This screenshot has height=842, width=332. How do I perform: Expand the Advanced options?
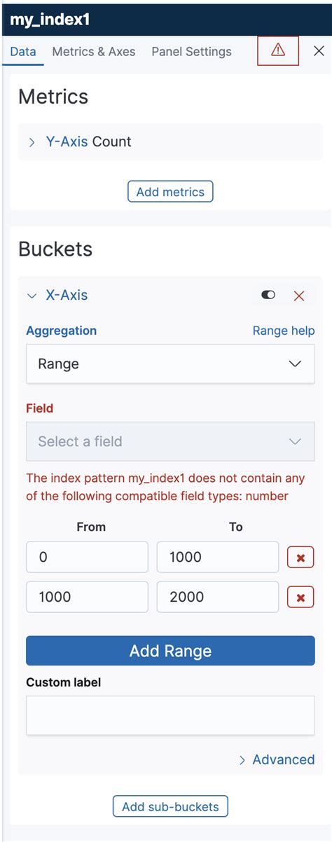(277, 760)
